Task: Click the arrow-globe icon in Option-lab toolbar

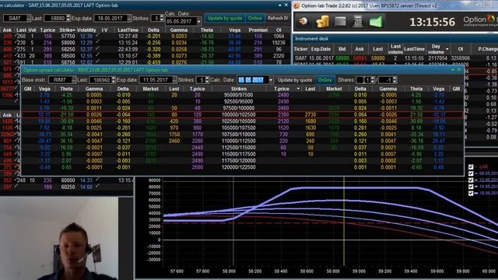Action: pos(303,21)
